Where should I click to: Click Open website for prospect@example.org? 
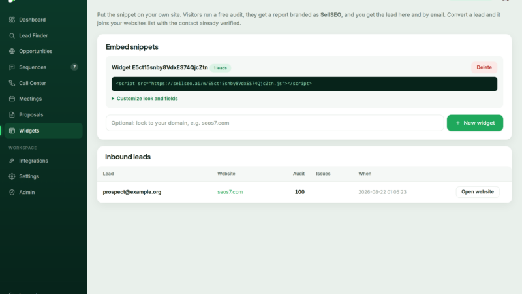click(x=478, y=192)
